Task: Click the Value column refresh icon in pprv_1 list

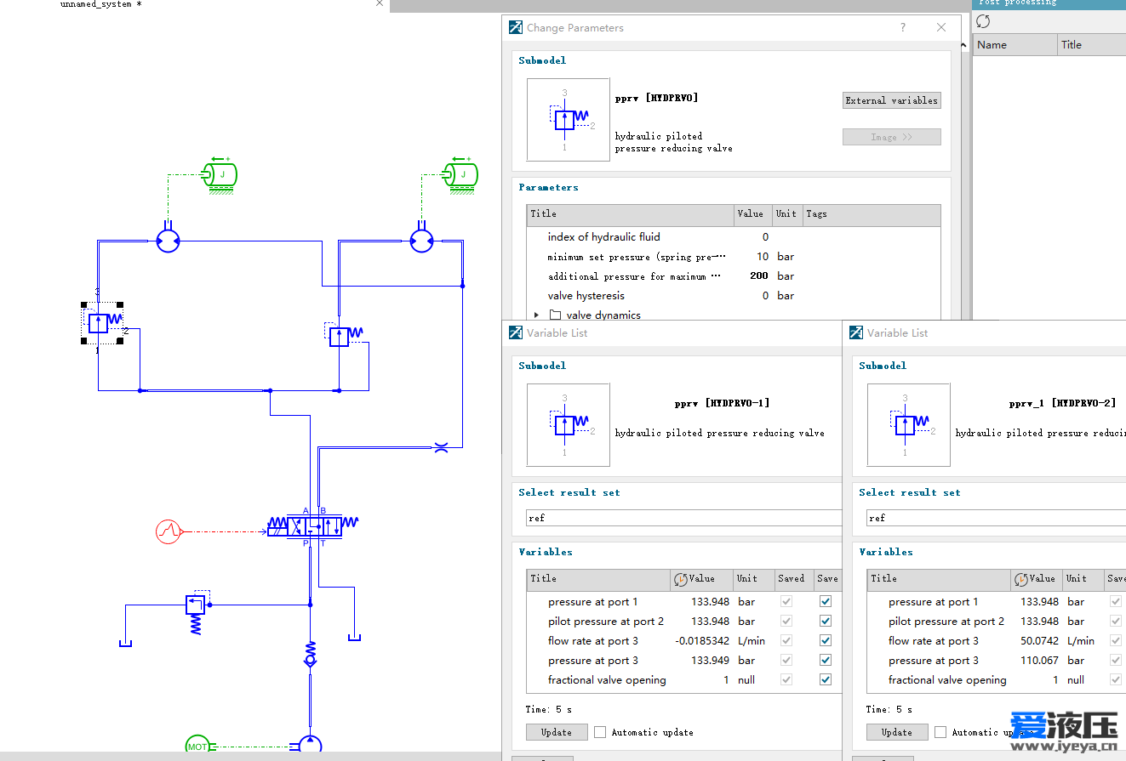Action: point(1020,579)
